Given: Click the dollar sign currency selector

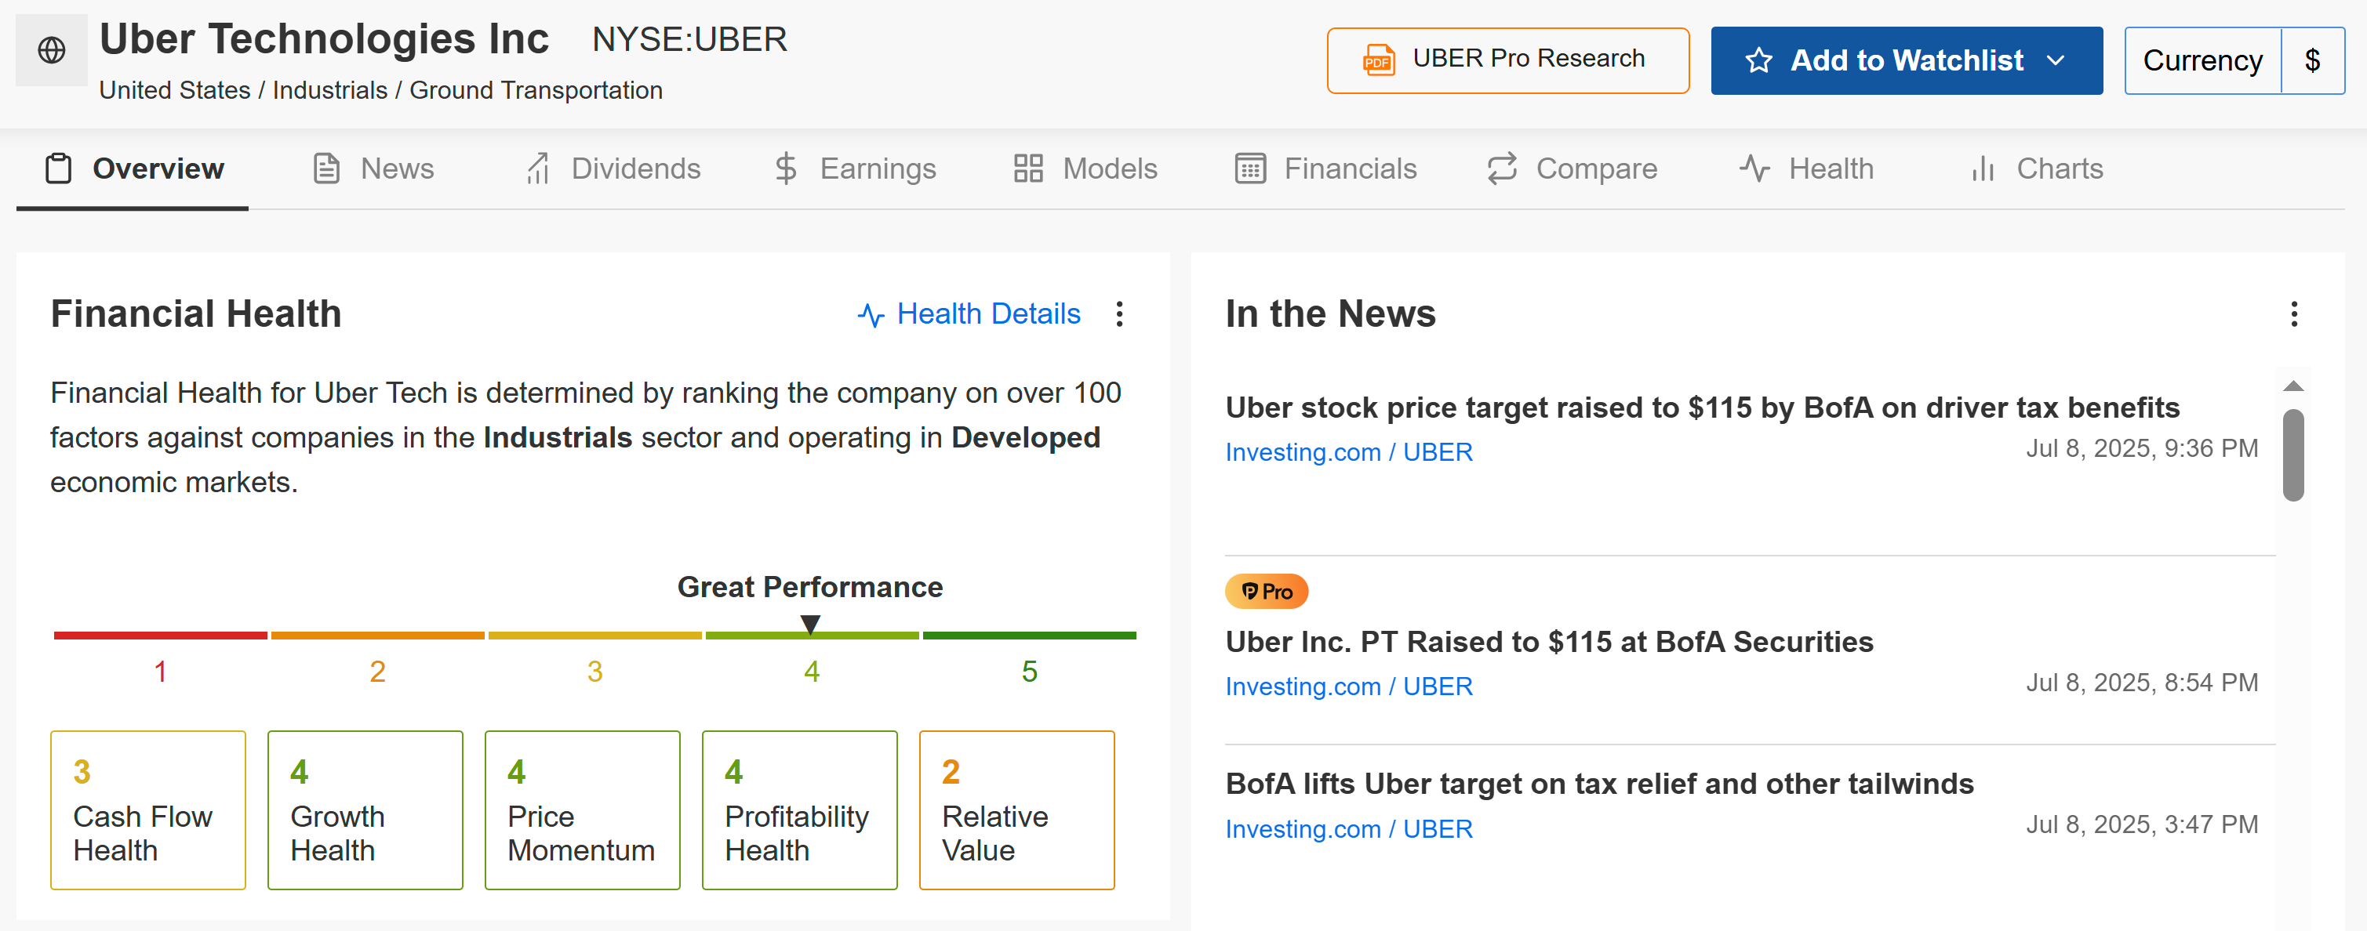Looking at the screenshot, I should coord(2313,60).
